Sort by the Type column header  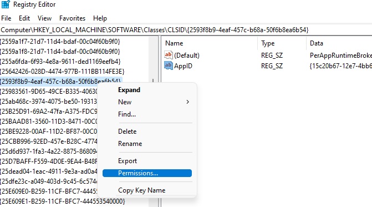click(268, 43)
